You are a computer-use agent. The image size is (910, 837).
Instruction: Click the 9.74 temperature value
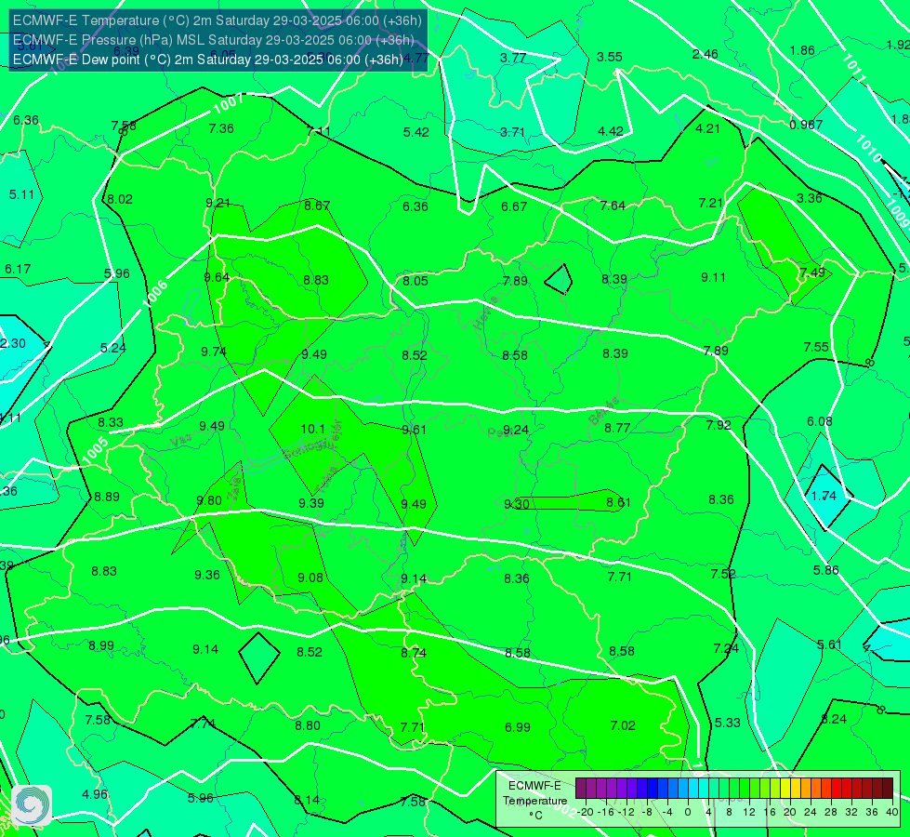click(x=214, y=352)
